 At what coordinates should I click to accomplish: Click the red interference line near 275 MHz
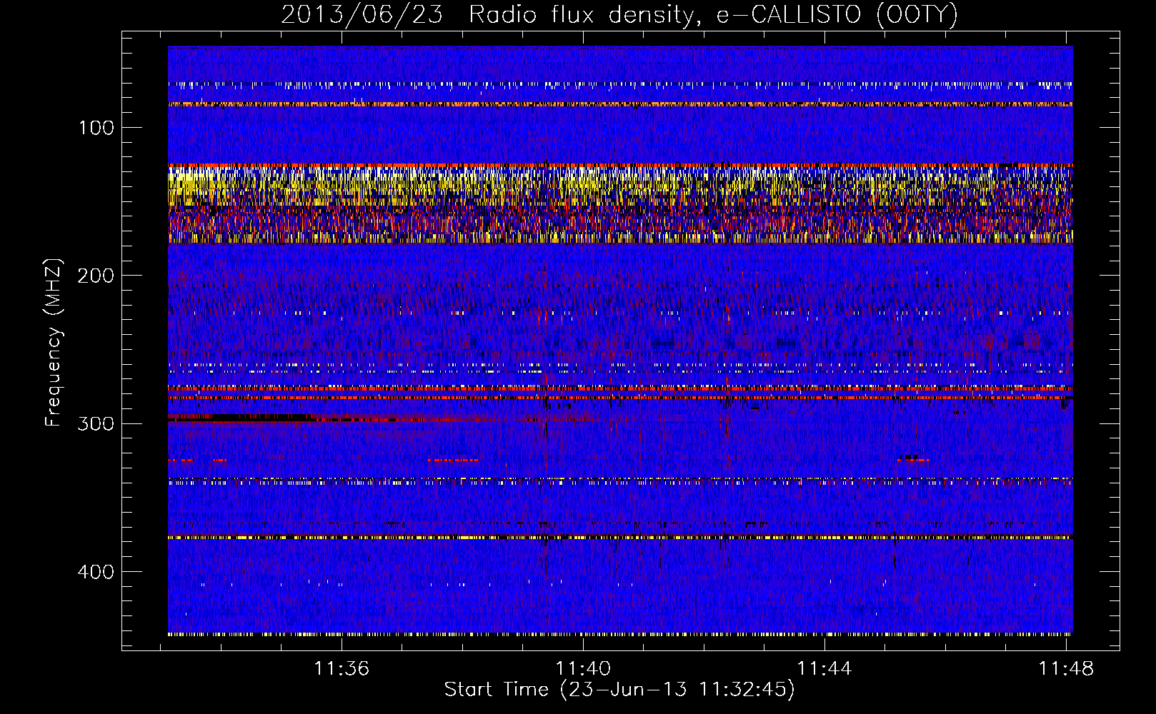click(620, 389)
